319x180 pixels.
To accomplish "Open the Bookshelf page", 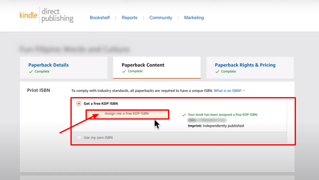I will click(100, 18).
